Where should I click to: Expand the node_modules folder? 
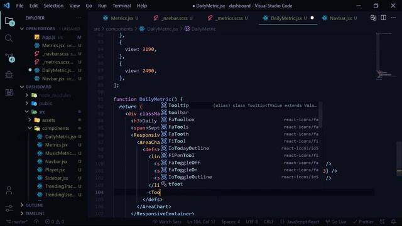click(26, 95)
